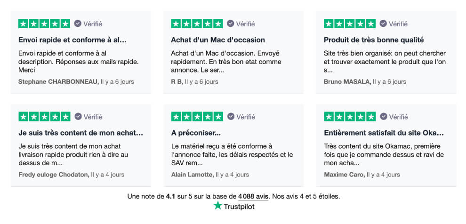
Task: Click verified icon on Maxime Caro's review
Action: coord(384,116)
